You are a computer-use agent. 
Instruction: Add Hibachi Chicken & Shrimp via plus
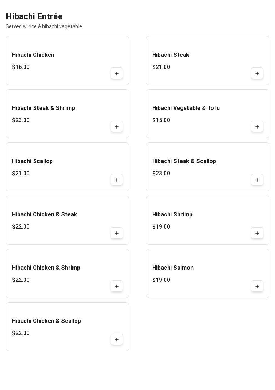coord(117,286)
